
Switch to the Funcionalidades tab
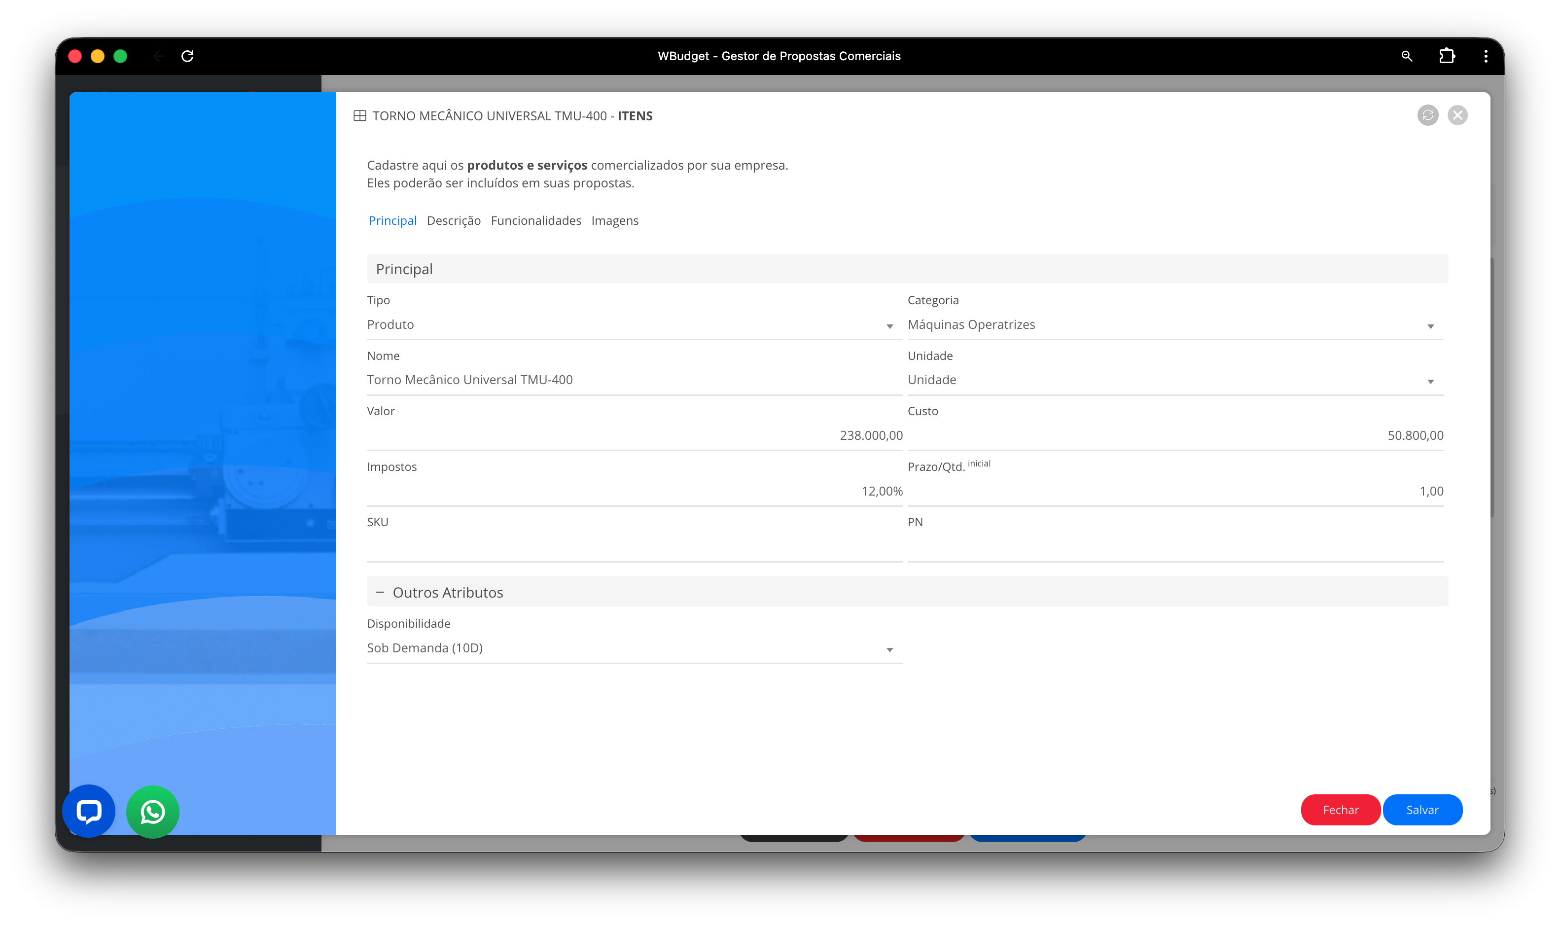point(535,221)
